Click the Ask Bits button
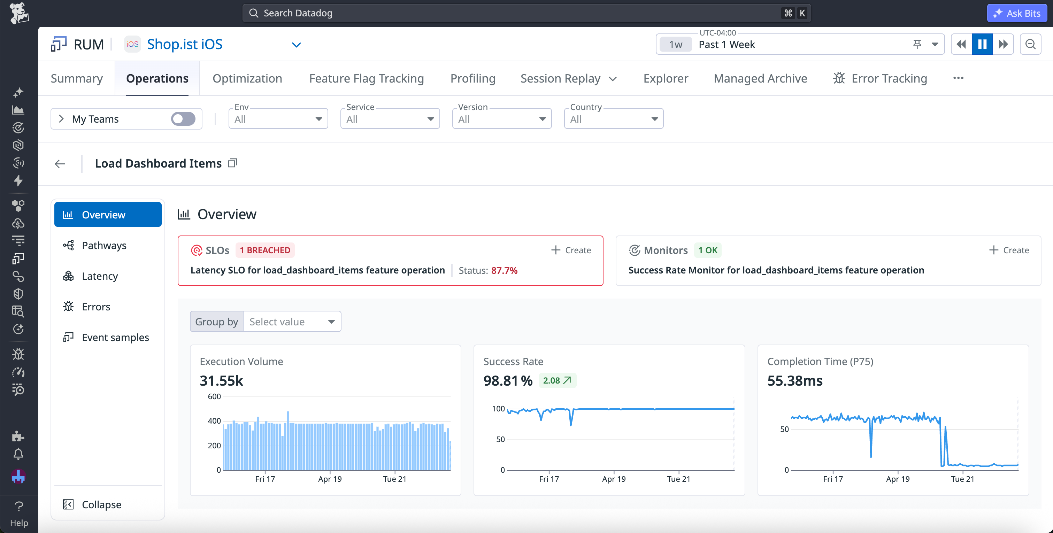This screenshot has width=1053, height=533. click(x=1017, y=13)
